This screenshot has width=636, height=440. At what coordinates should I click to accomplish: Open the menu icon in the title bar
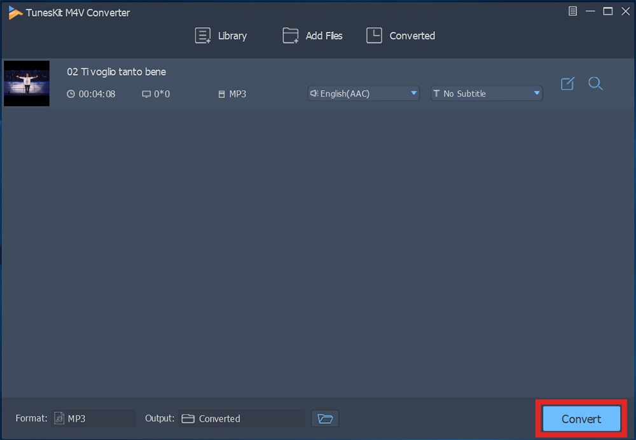(572, 11)
